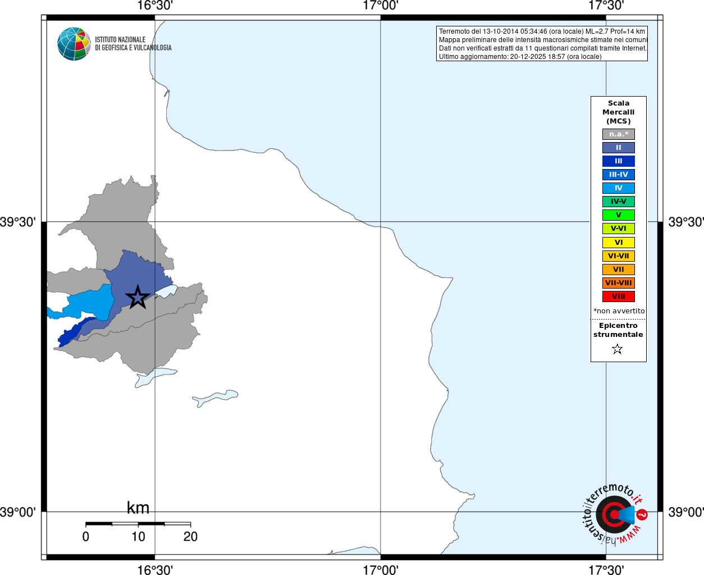Viewport: 704px width, 575px height.
Task: Click the scale bar '10' value
Action: 138,537
